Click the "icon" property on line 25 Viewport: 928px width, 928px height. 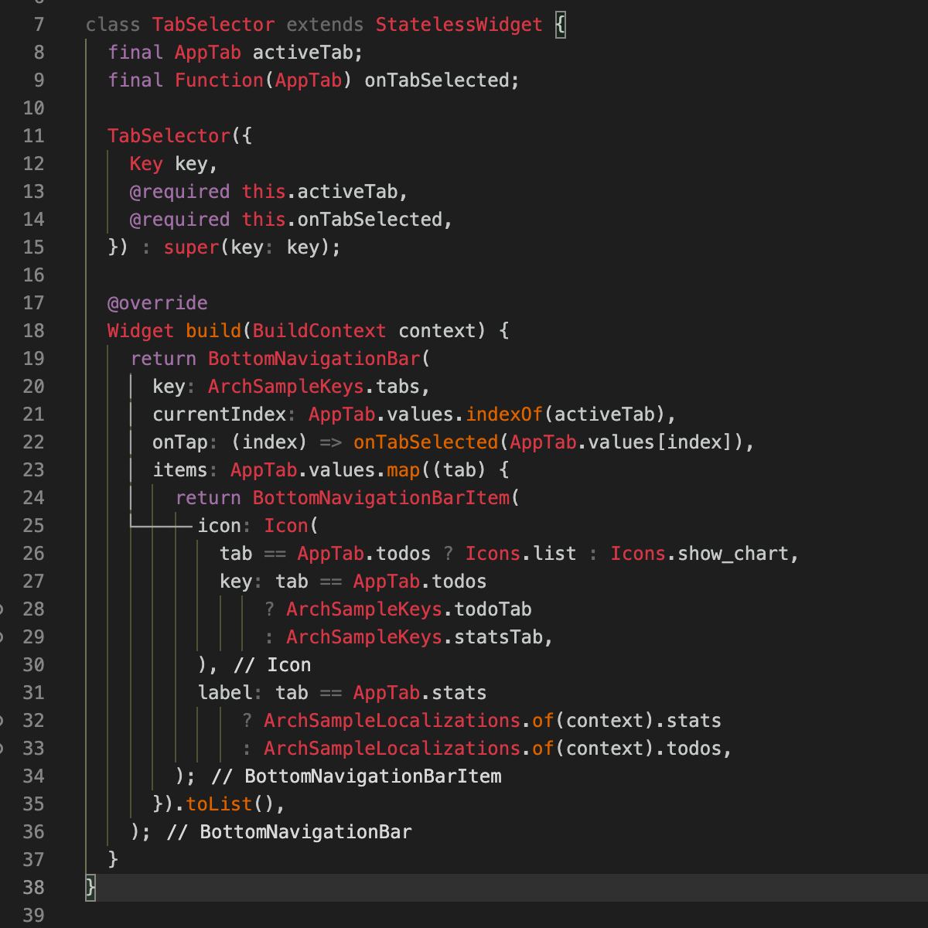[220, 526]
